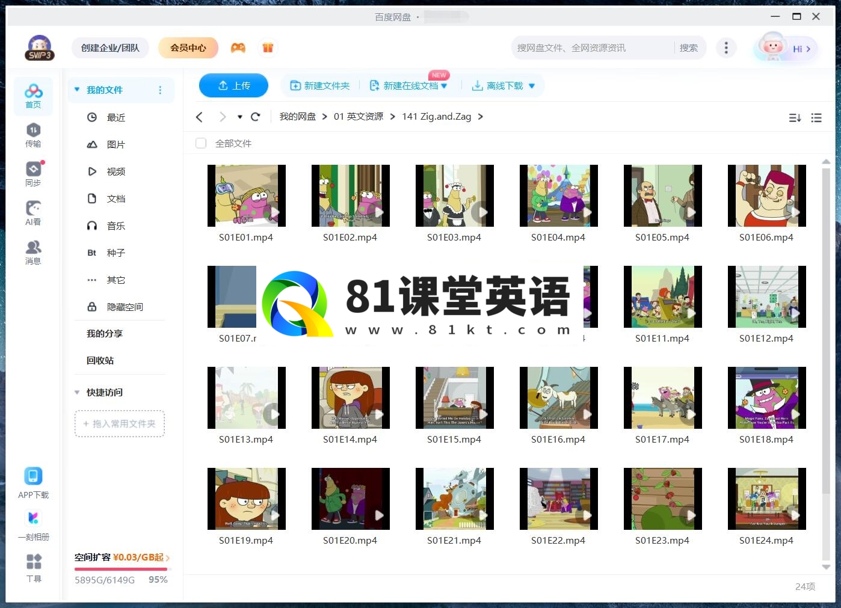
Task: Click scrollbar down arrow
Action: 826,567
